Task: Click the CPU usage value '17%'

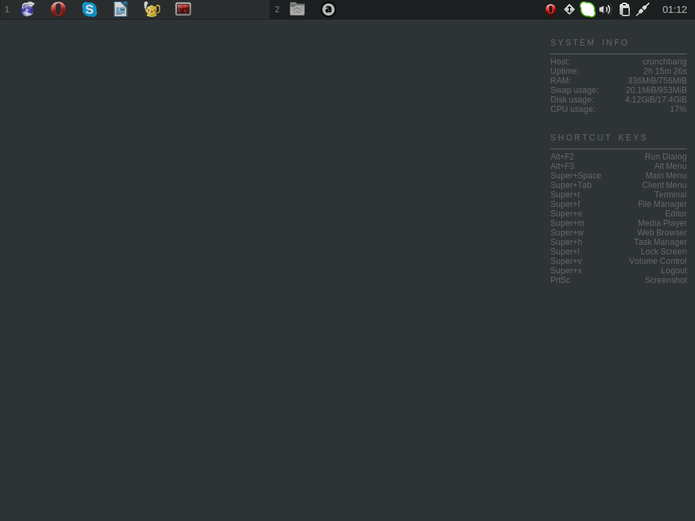Action: [x=678, y=109]
